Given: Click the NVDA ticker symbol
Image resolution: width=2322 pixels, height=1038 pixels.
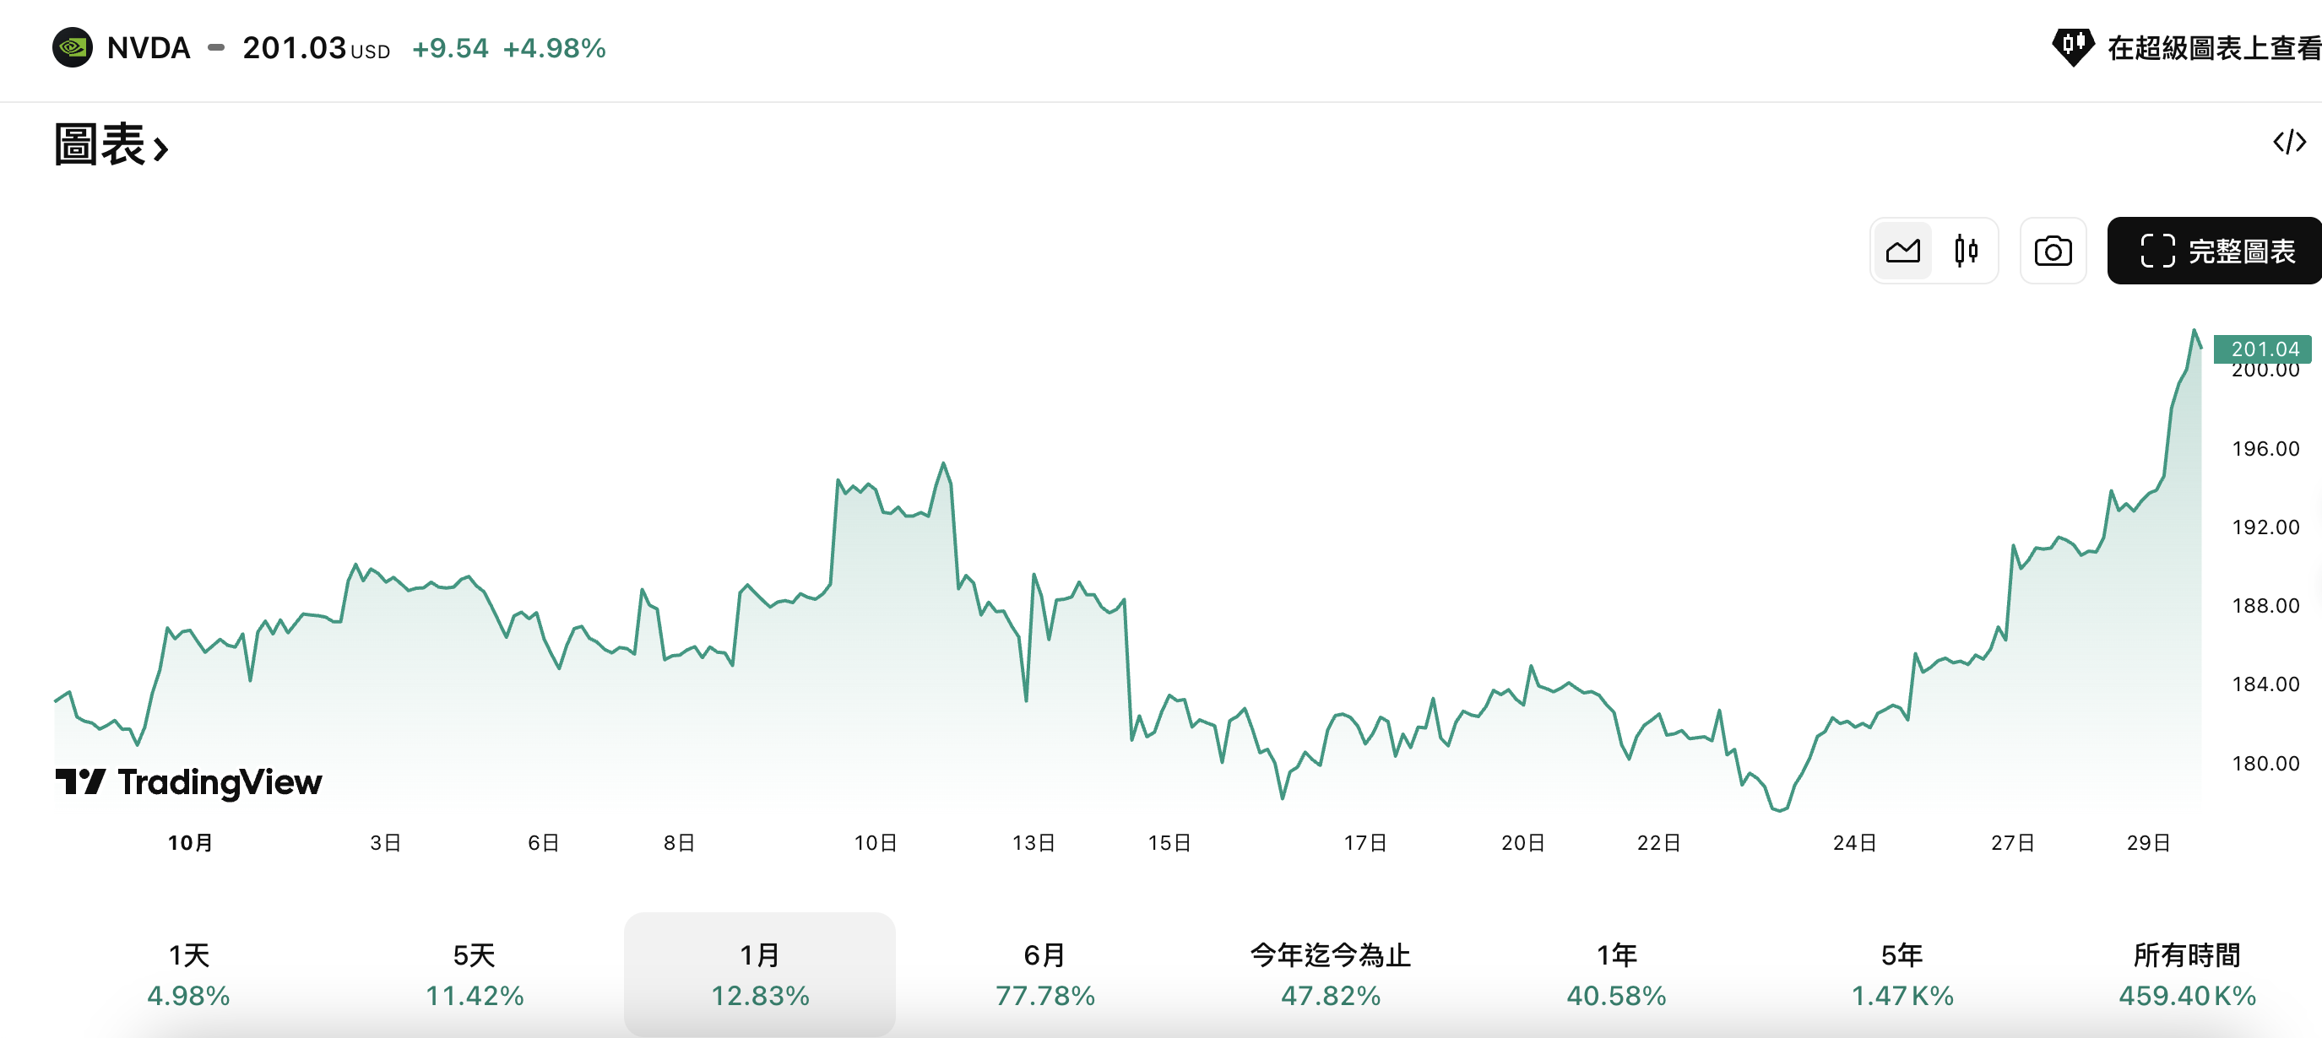Looking at the screenshot, I should [149, 48].
